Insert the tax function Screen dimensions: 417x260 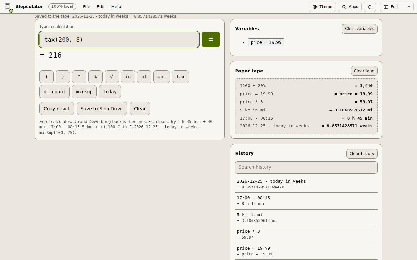coord(180,77)
